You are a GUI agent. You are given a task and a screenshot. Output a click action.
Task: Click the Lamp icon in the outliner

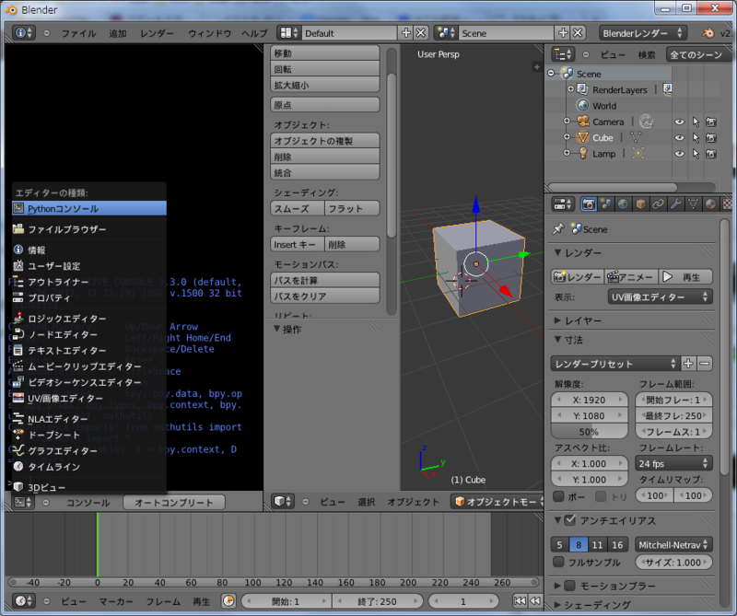pyautogui.click(x=582, y=154)
